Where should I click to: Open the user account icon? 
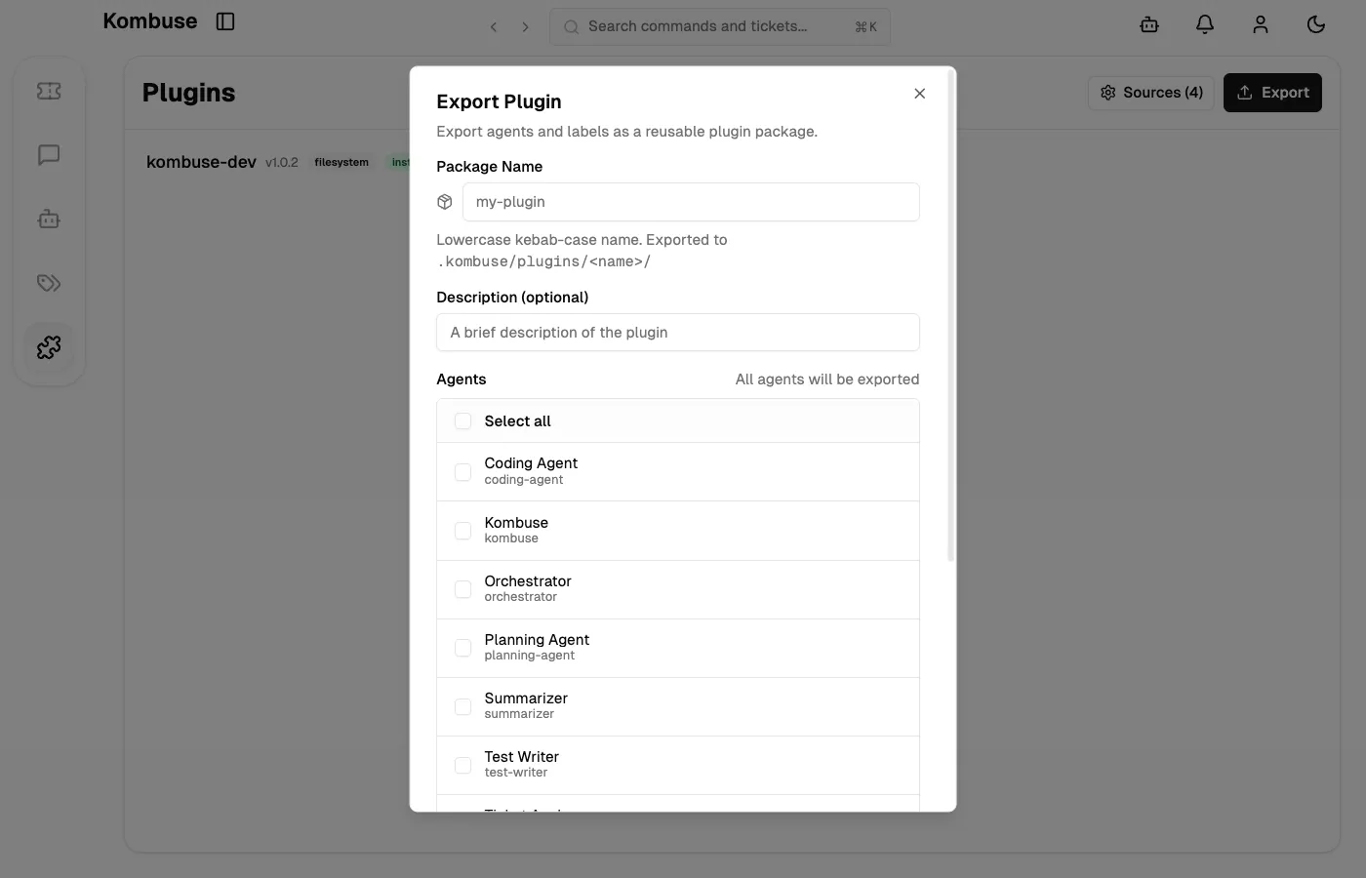(x=1260, y=24)
